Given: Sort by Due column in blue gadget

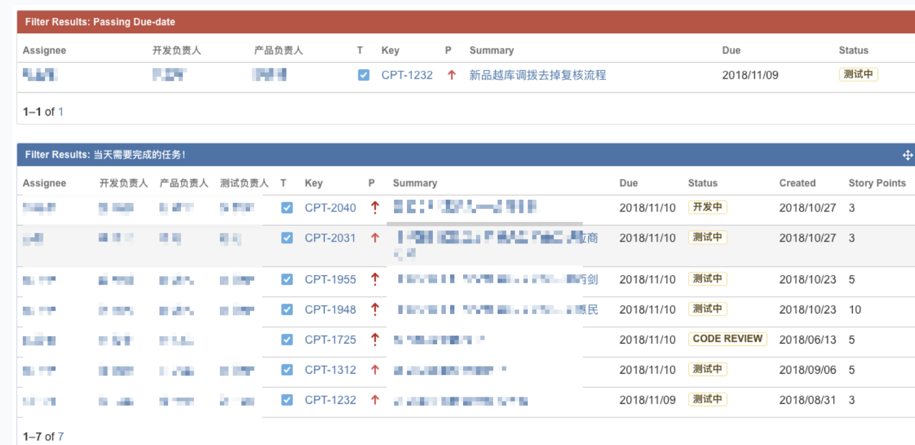Looking at the screenshot, I should click(x=629, y=183).
